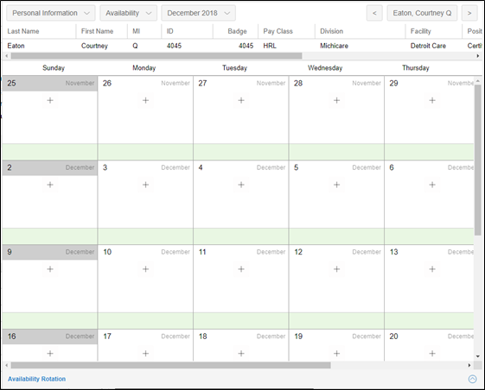Collapse the Availability Rotation panel with the circle arrow
This screenshot has width=485, height=390.
(x=472, y=379)
